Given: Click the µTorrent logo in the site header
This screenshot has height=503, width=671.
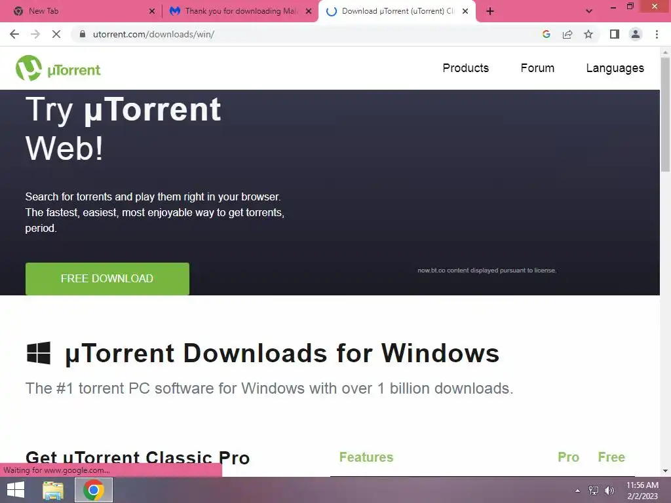Looking at the screenshot, I should pos(58,68).
